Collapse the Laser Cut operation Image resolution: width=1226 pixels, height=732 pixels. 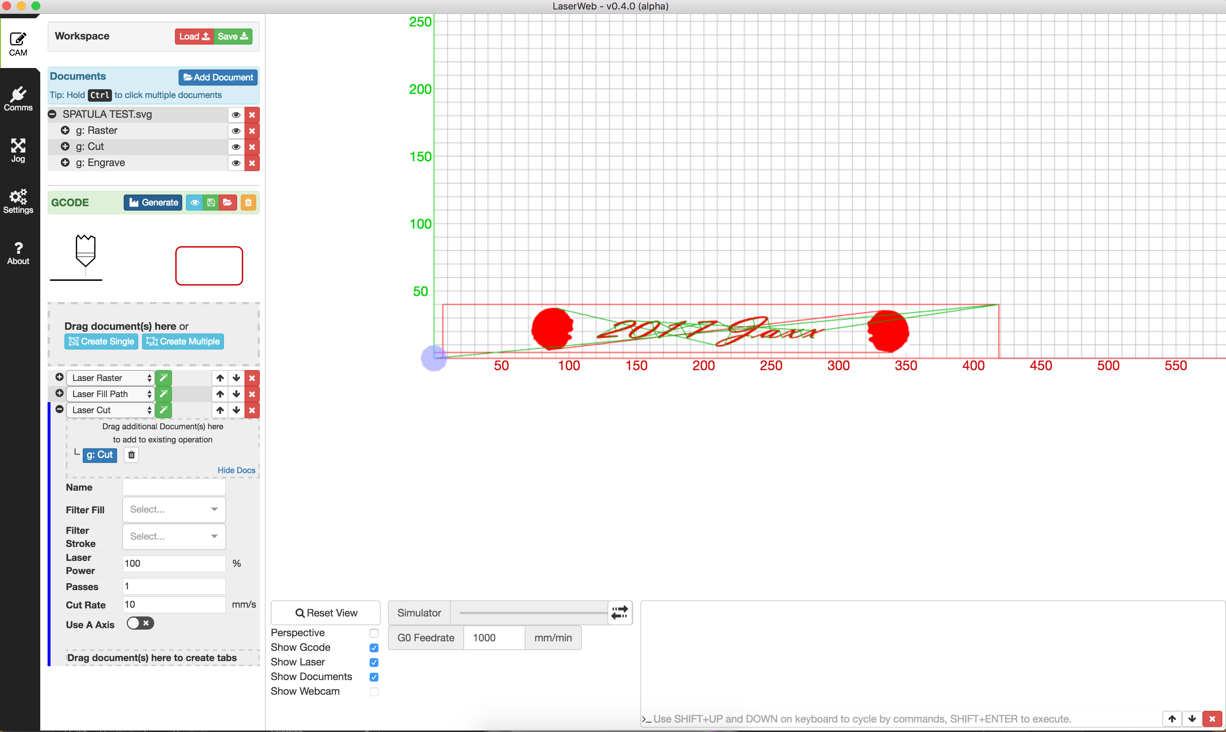point(59,410)
